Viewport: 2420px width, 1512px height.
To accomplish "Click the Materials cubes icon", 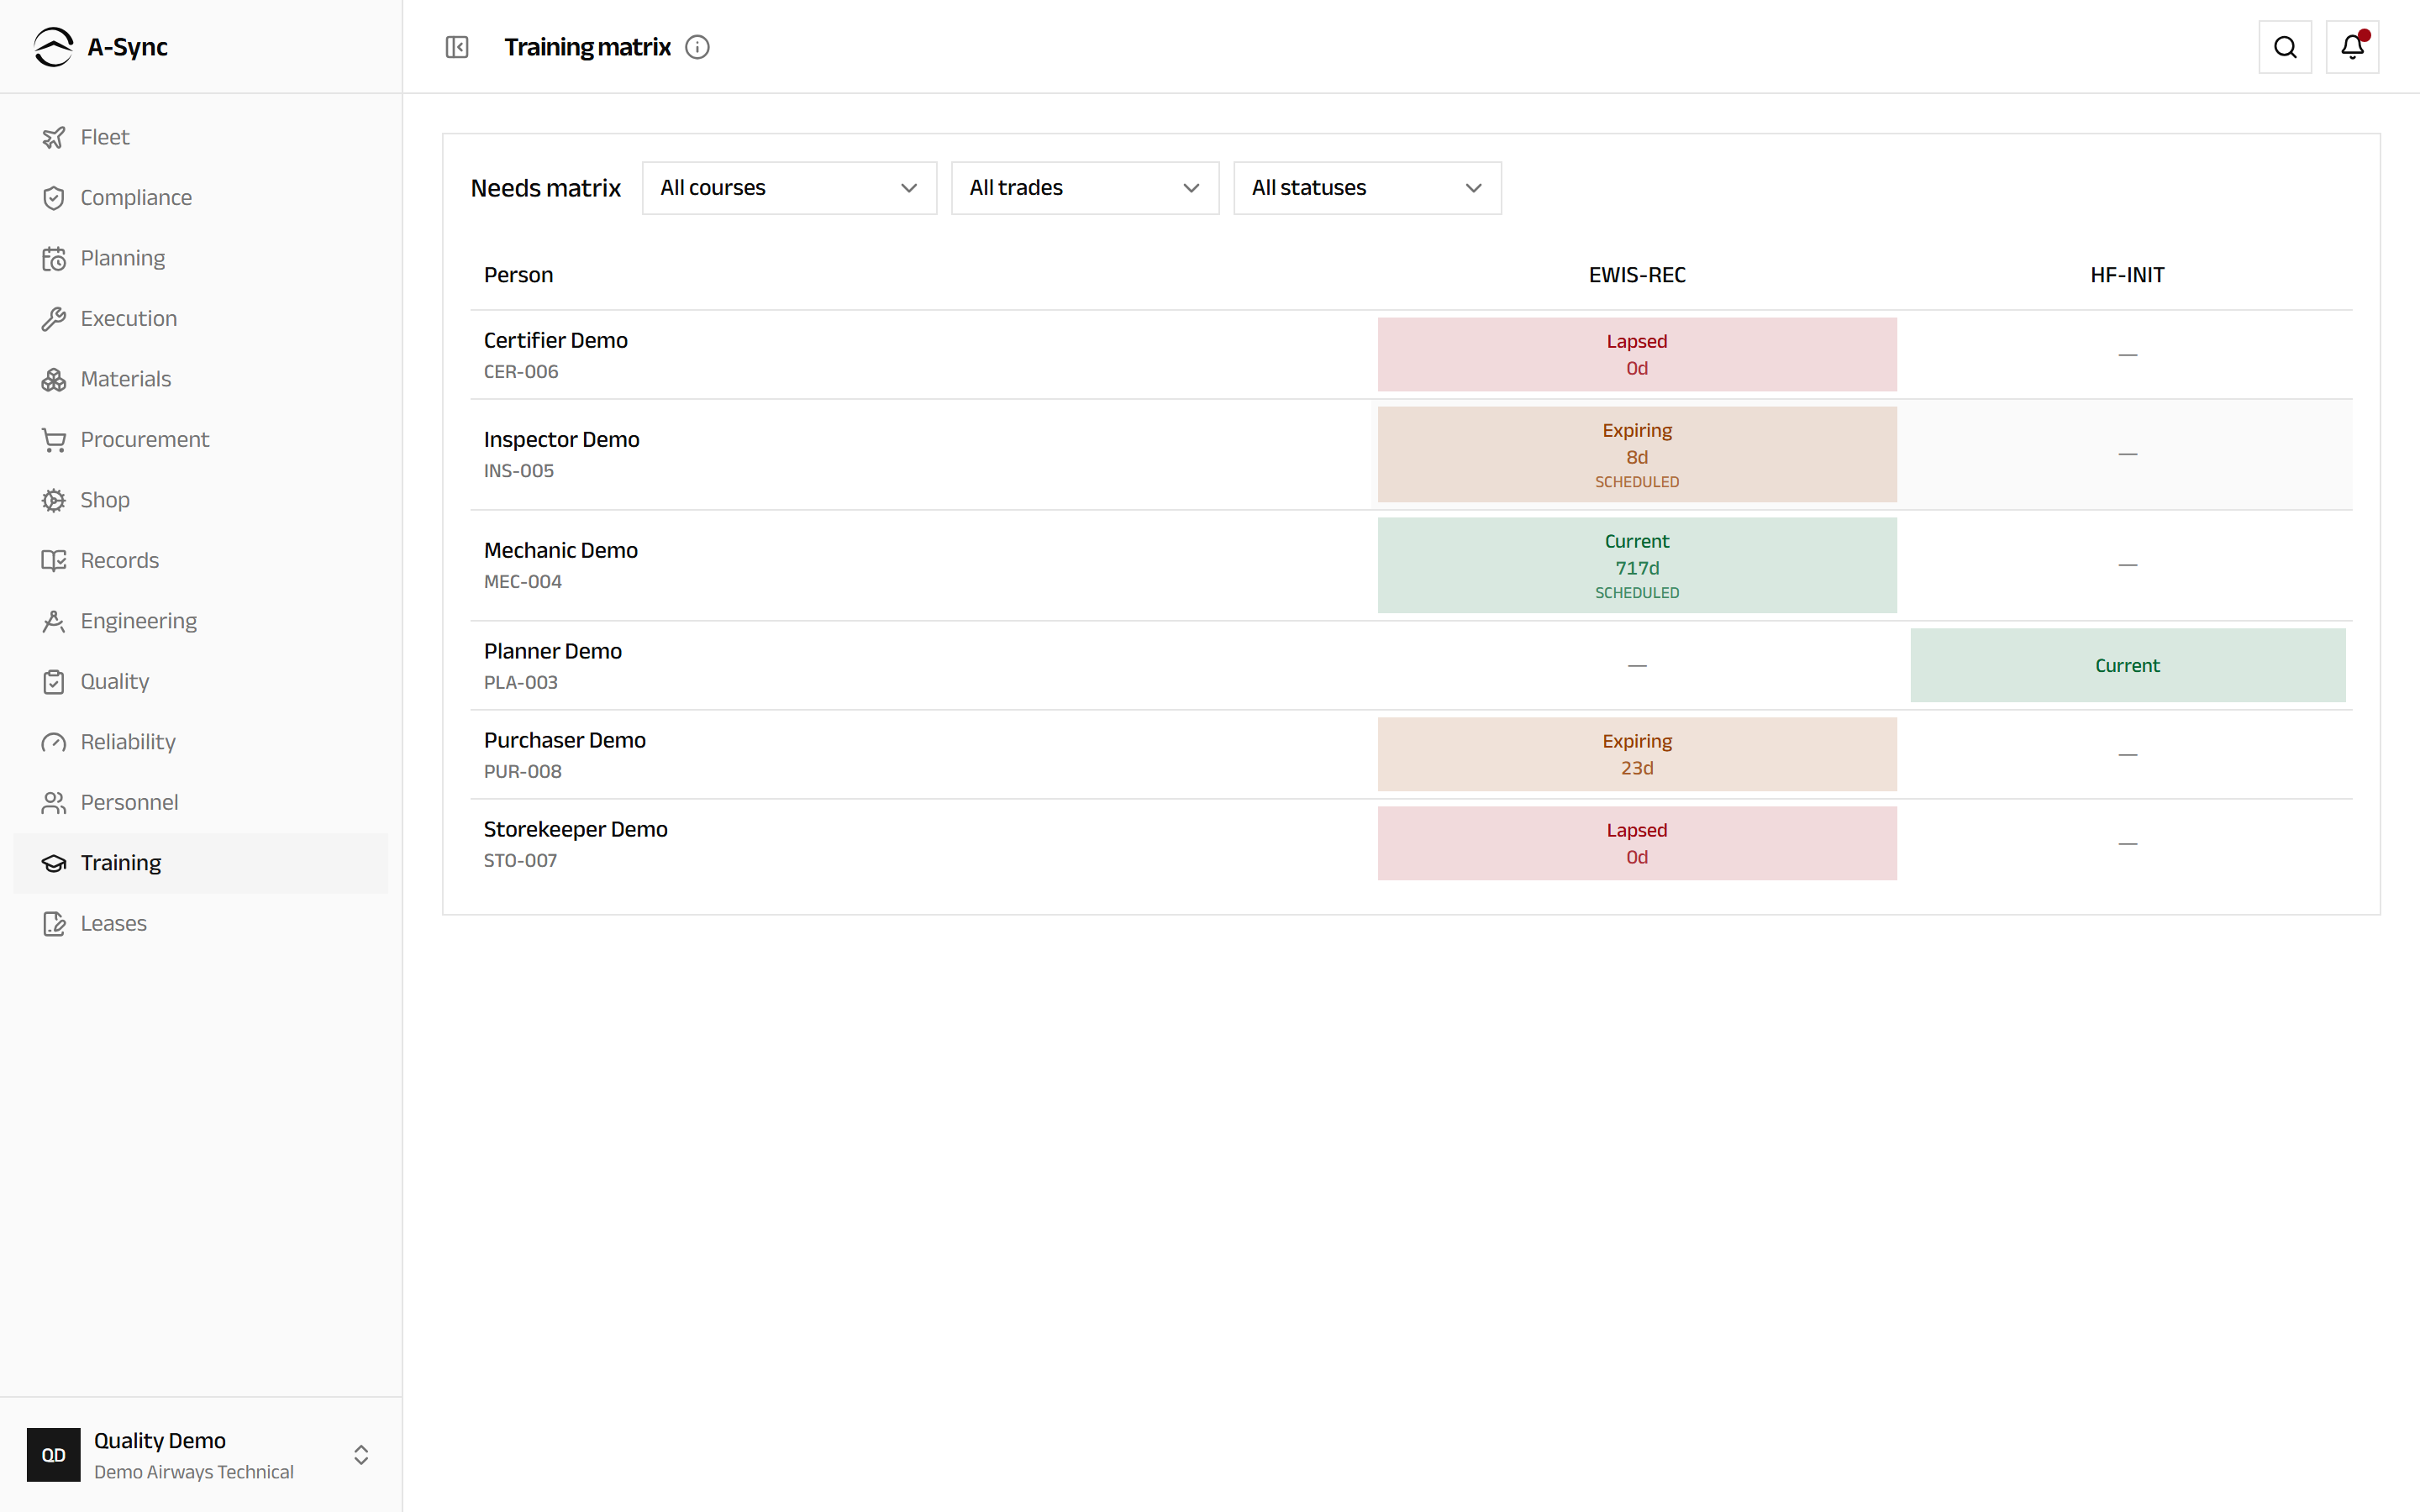I will (54, 379).
